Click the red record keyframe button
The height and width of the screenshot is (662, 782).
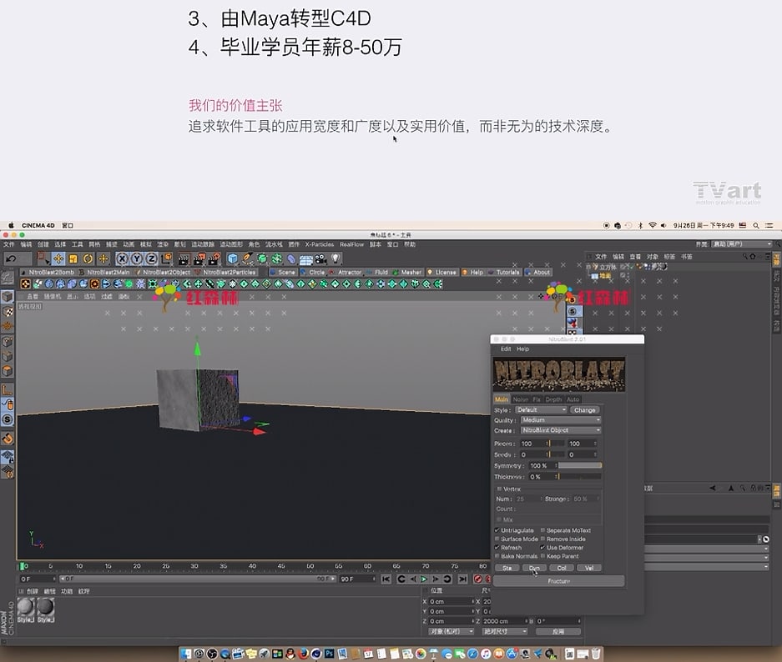pyautogui.click(x=477, y=579)
